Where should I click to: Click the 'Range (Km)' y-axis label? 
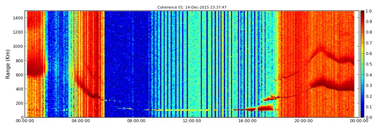point(8,64)
